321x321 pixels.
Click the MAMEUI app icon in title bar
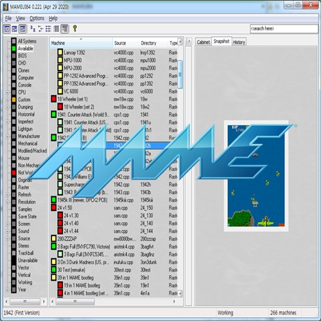point(6,6)
